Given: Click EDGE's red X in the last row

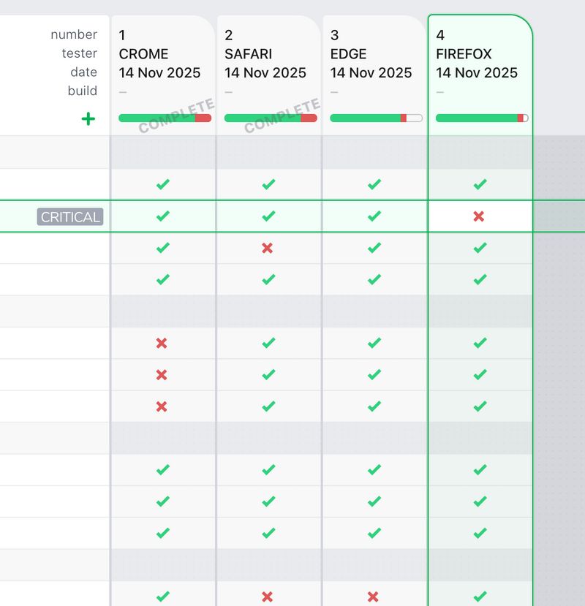Looking at the screenshot, I should coord(373,594).
